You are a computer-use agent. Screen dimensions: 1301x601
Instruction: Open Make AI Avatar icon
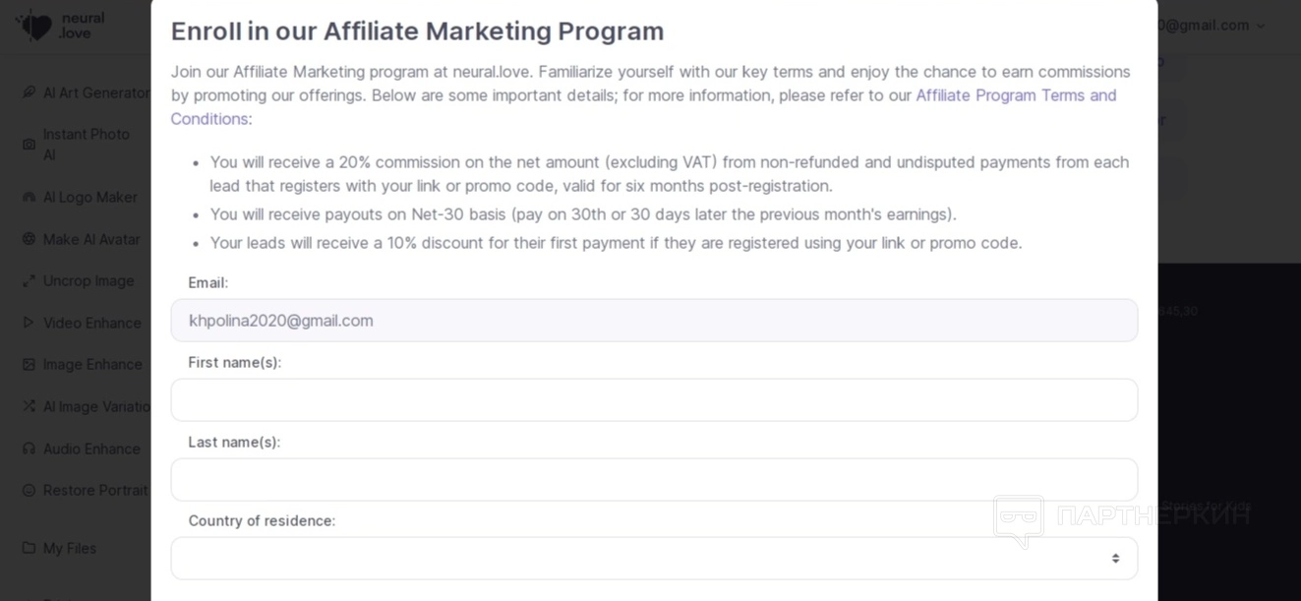coord(29,239)
